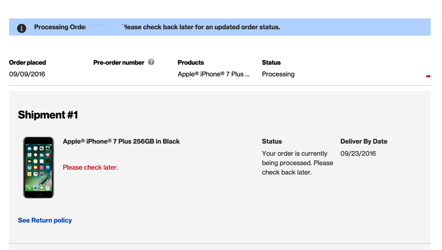Click the truncated Apple iPhone 7 Plus product text
The height and width of the screenshot is (250, 442).
click(213, 74)
